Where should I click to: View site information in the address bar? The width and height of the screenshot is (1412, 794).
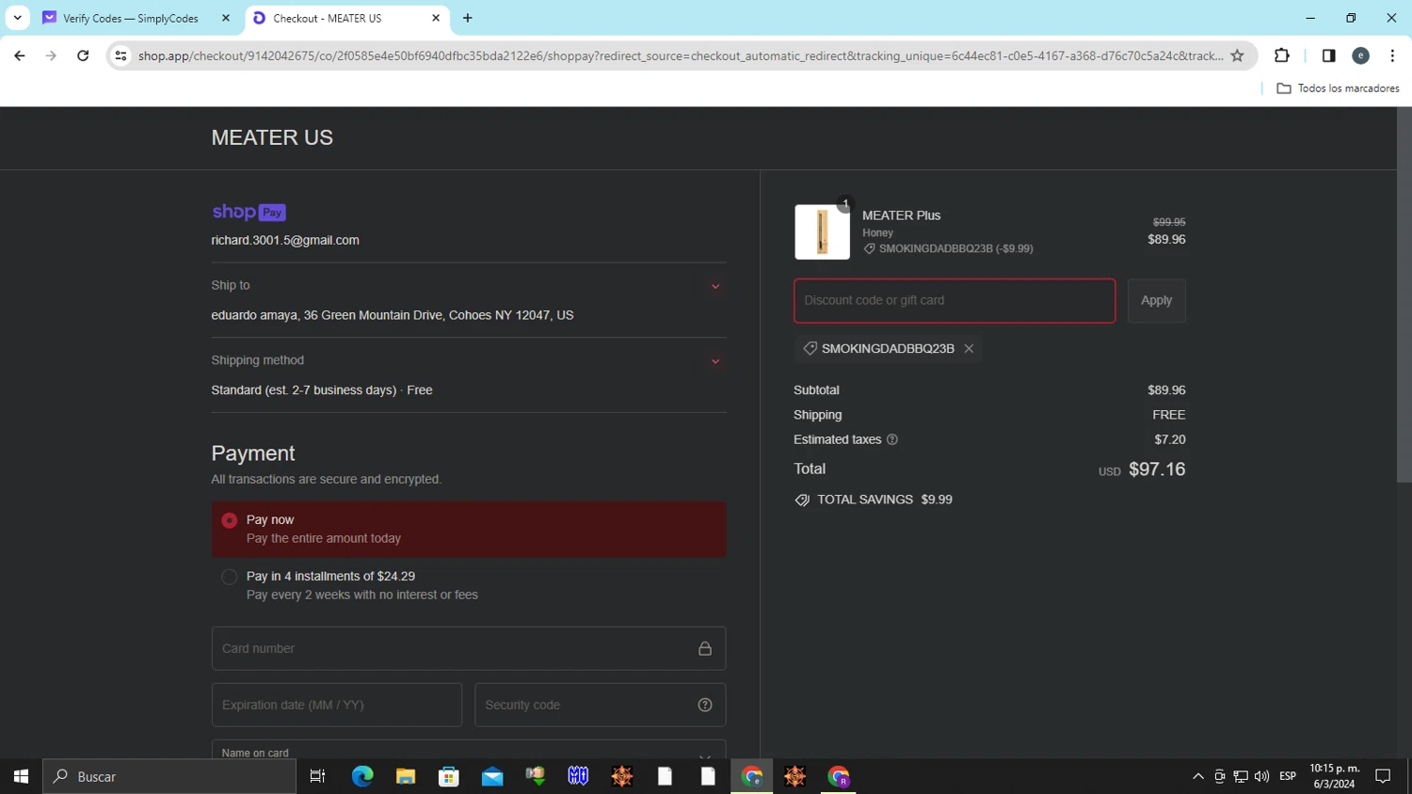[x=120, y=56]
